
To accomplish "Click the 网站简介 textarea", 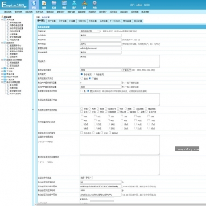I will coord(120,61).
